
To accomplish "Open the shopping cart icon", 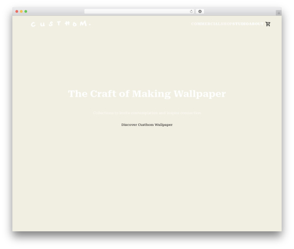I will click(x=268, y=24).
